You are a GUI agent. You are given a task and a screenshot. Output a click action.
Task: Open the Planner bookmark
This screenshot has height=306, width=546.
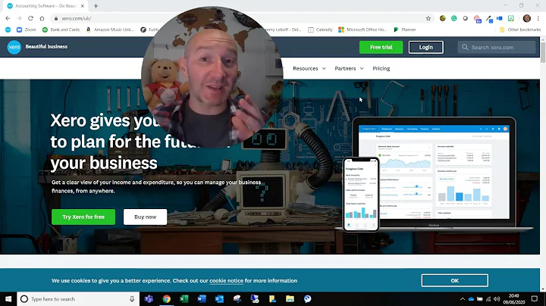(x=405, y=30)
